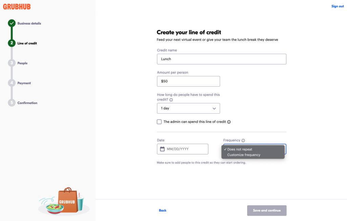Go Back to previous step
Viewport: 347px width, 221px height.
coord(163,211)
